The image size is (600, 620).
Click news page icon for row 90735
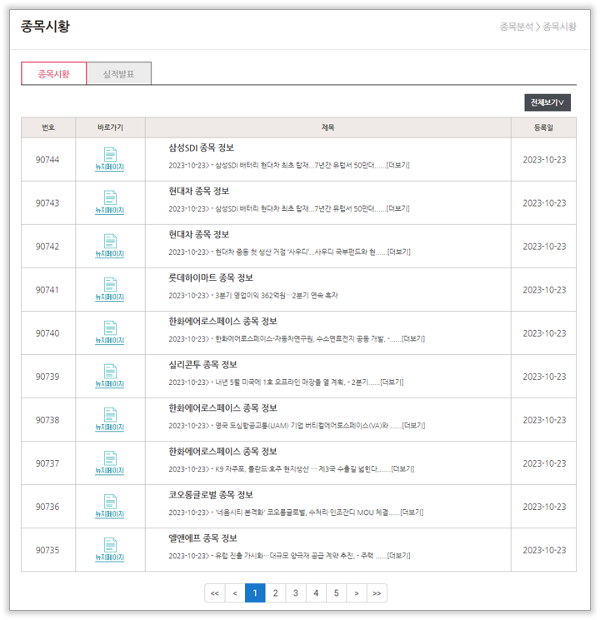[110, 549]
